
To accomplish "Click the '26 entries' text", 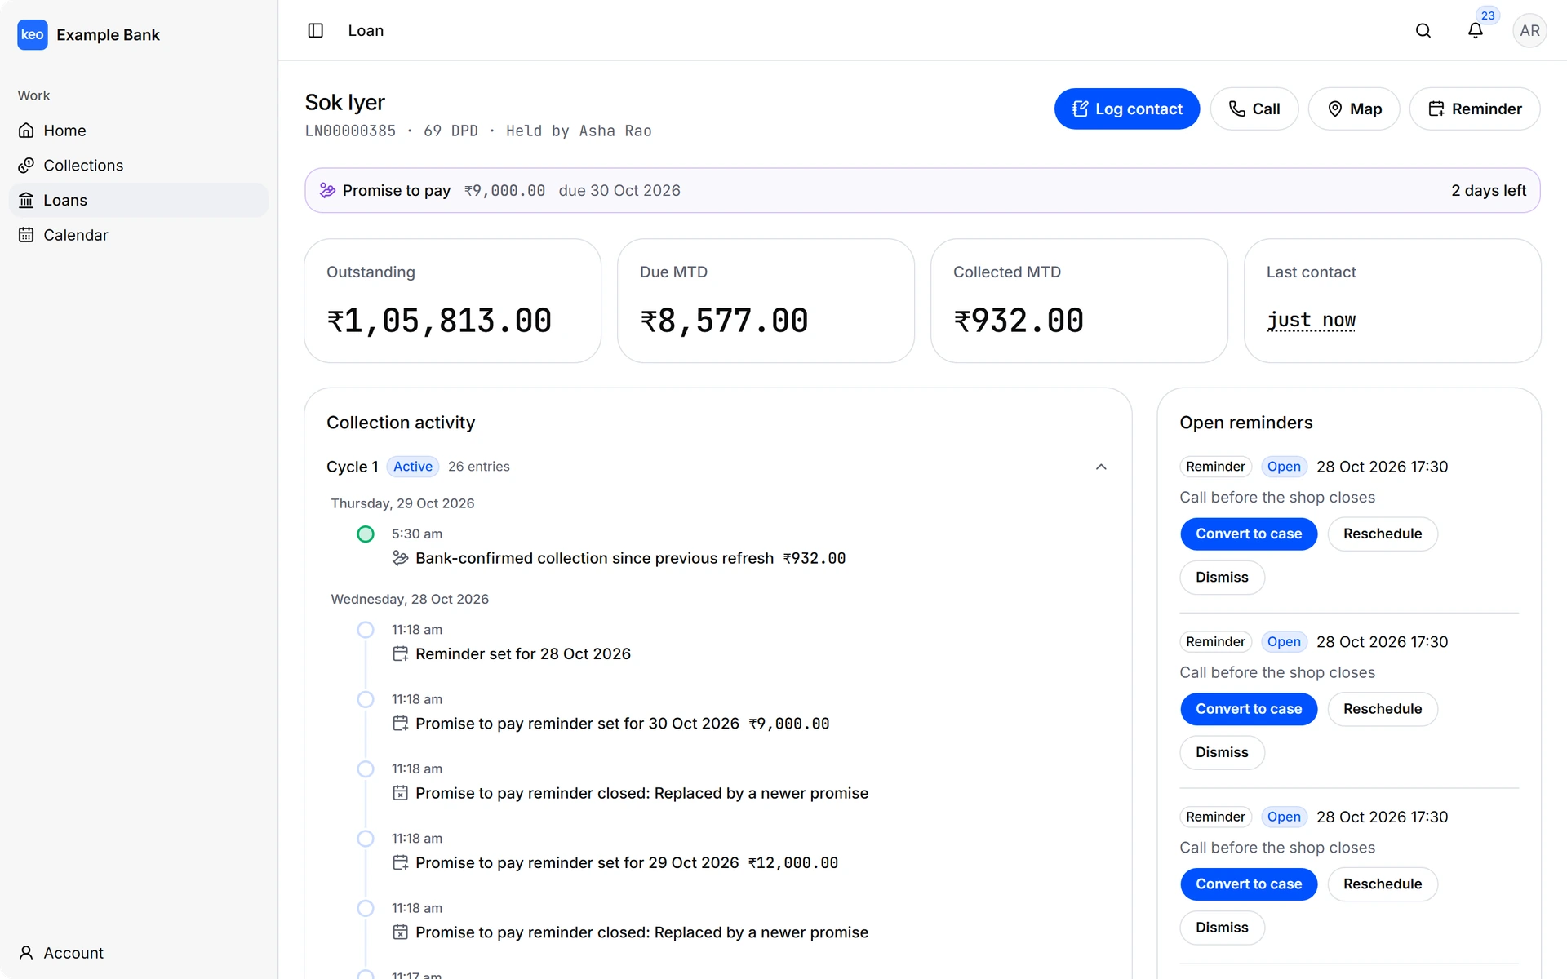I will (x=479, y=467).
